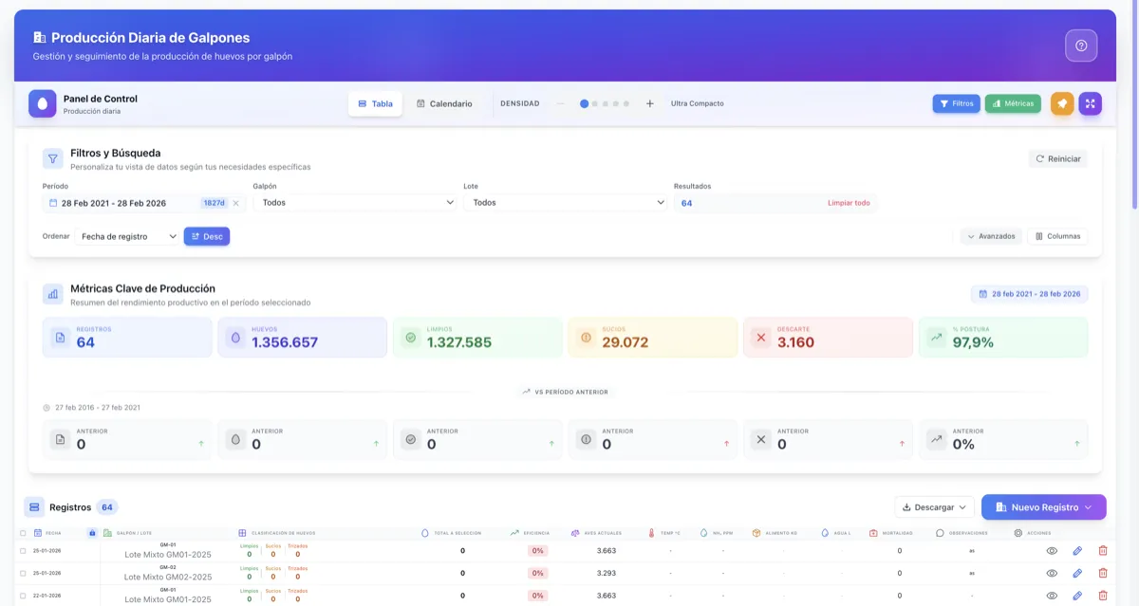View the 25-01-2026 GM-01 record eye icon
This screenshot has height=606, width=1139.
[1052, 550]
